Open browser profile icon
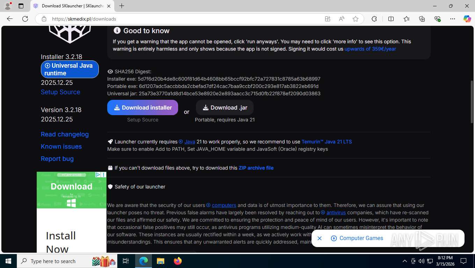This screenshot has height=268, width=475. (7, 6)
